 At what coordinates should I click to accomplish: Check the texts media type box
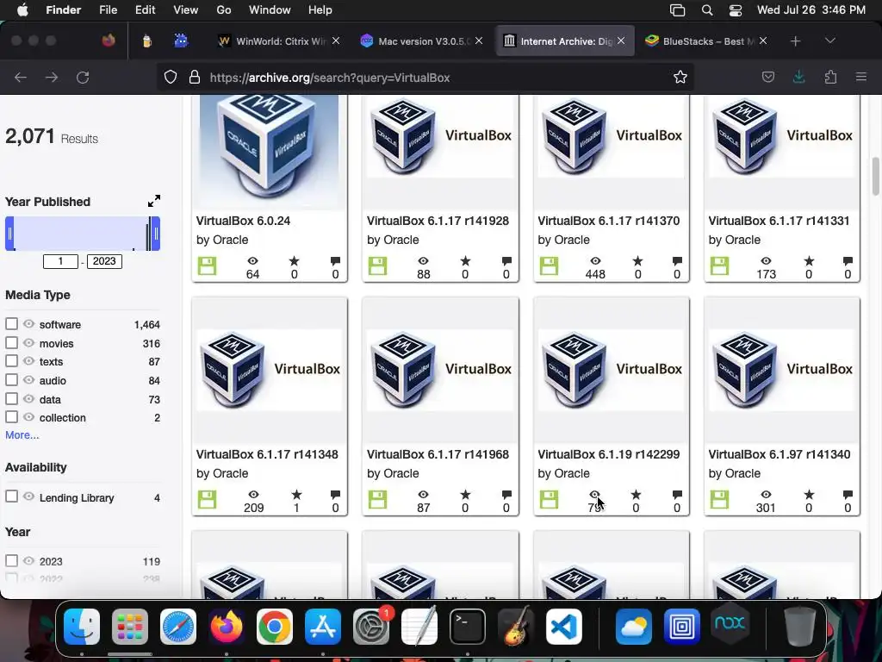tap(11, 361)
